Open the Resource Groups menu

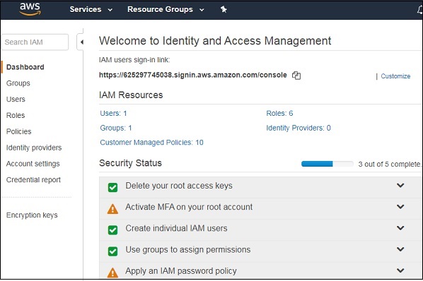[x=166, y=9]
